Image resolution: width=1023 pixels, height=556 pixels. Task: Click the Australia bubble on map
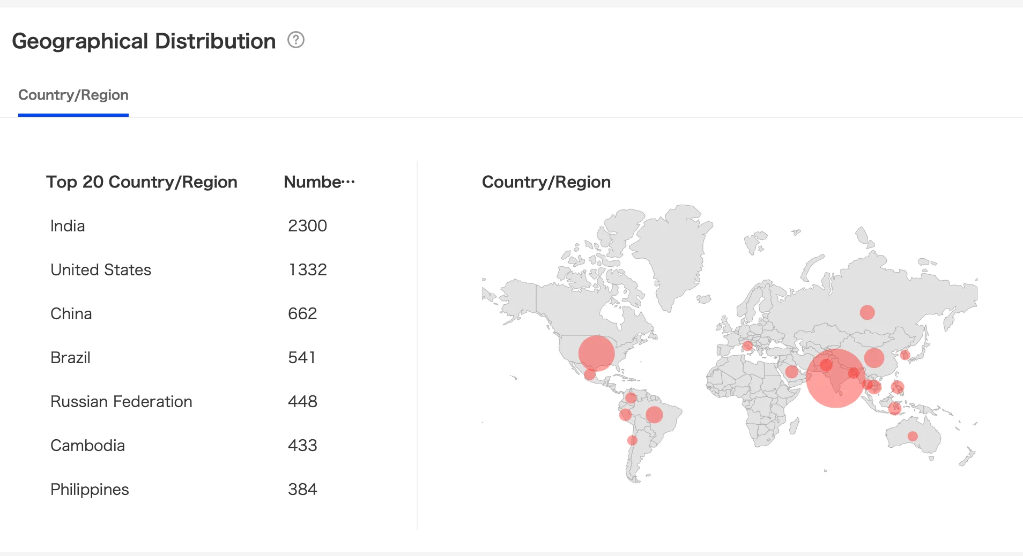click(x=913, y=436)
